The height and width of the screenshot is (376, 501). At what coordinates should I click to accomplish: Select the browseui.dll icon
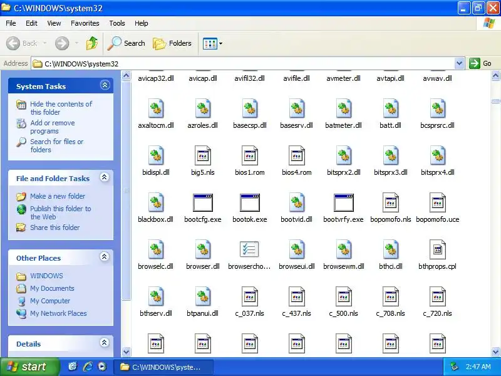click(297, 249)
